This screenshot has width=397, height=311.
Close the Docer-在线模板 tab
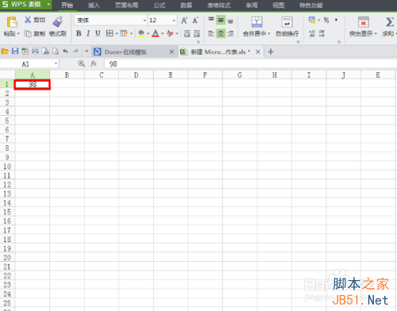(x=172, y=52)
